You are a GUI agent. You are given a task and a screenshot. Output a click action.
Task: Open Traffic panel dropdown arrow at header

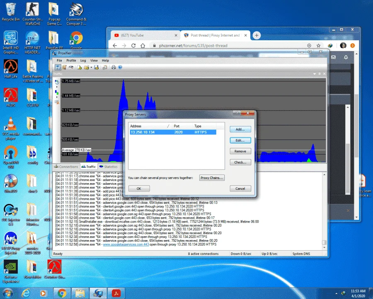(x=315, y=74)
